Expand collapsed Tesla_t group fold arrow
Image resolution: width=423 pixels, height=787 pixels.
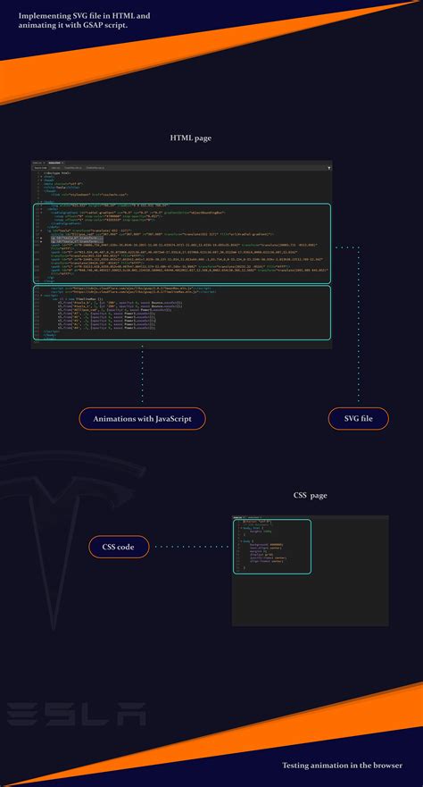tap(41, 241)
